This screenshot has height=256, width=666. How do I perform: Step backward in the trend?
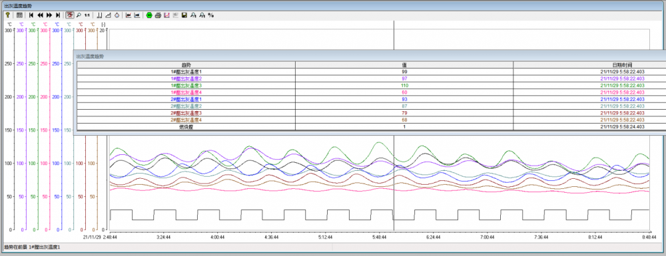tap(41, 15)
